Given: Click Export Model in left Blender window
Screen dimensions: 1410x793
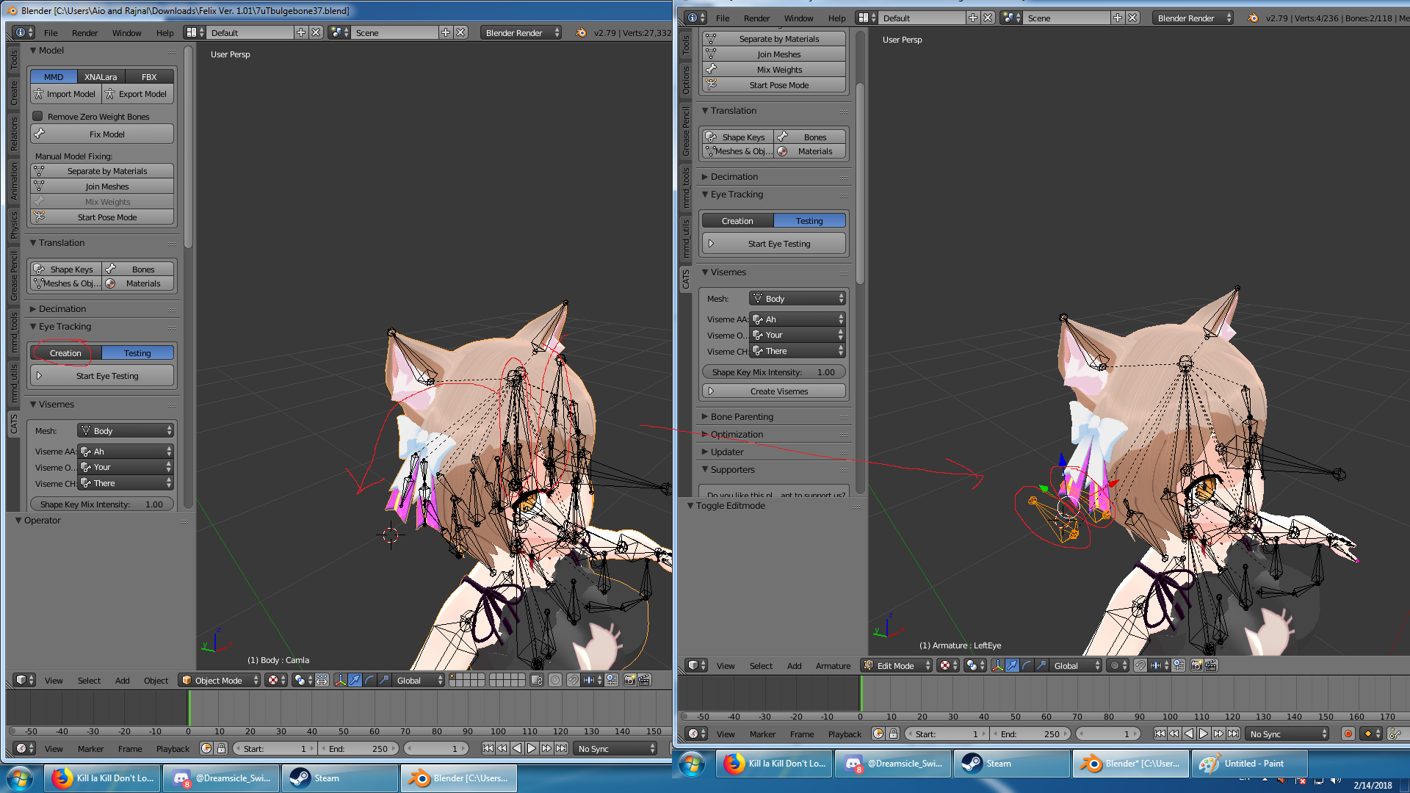Looking at the screenshot, I should click(x=138, y=94).
